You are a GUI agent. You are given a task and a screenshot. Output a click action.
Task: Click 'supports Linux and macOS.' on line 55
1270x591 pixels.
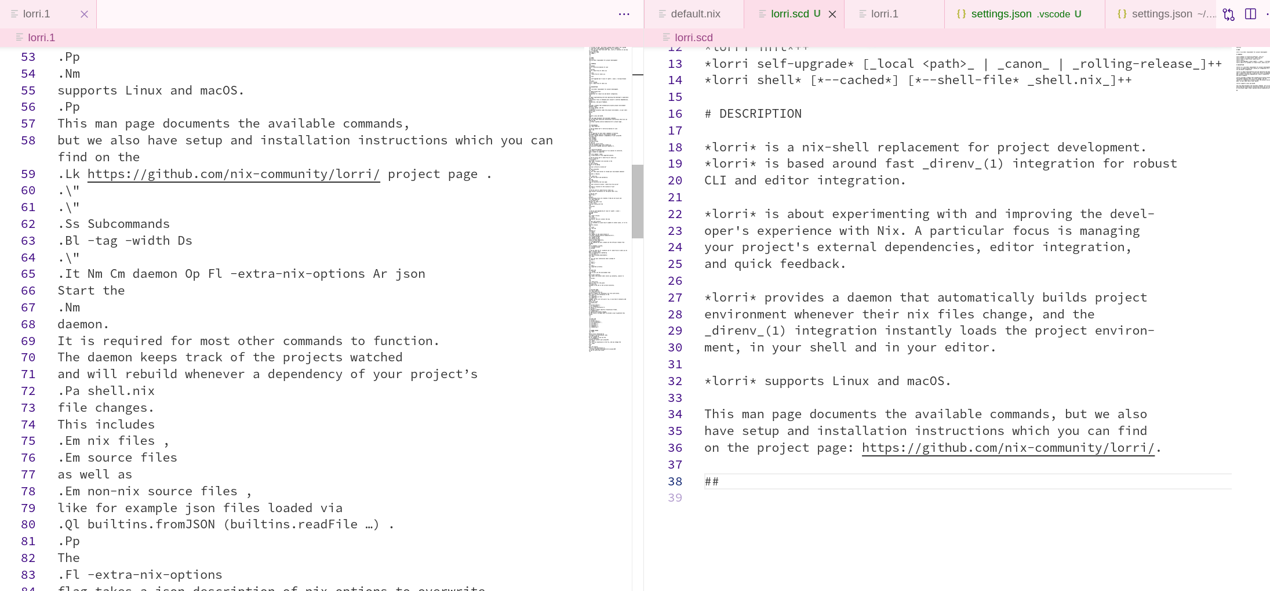click(151, 90)
